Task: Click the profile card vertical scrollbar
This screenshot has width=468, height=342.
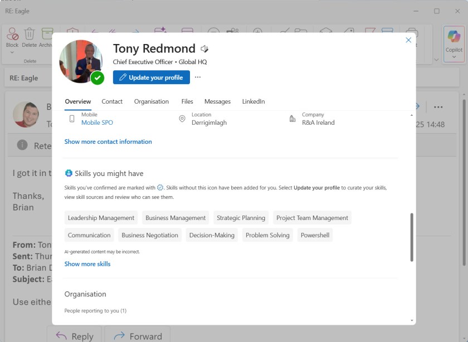Action: [412, 237]
